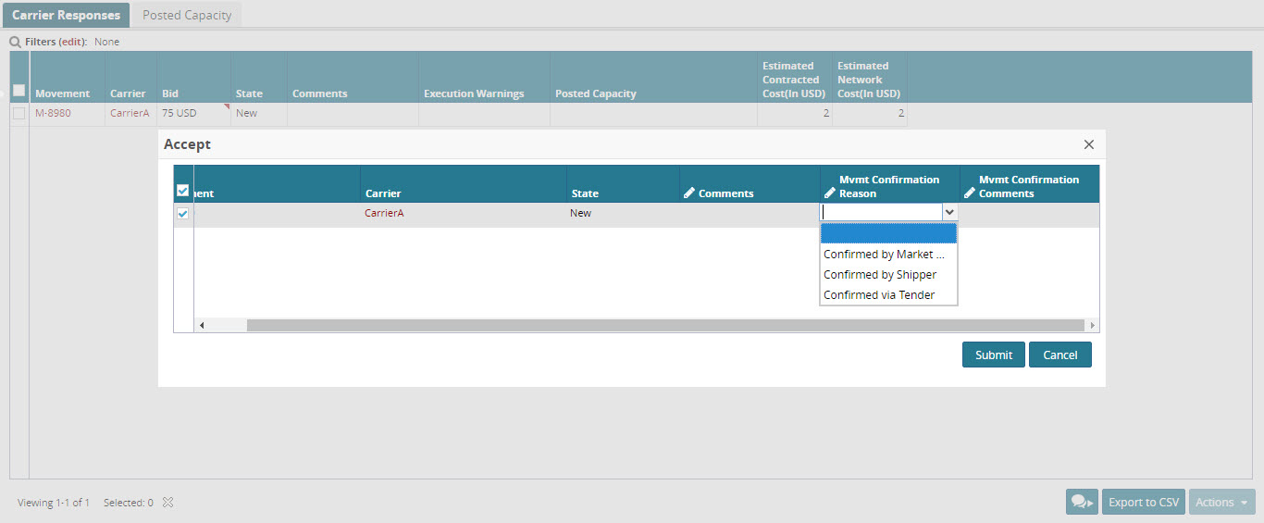Toggle select-all checkbox in Accept dialog header
Screen dimensions: 1264x523
click(182, 191)
